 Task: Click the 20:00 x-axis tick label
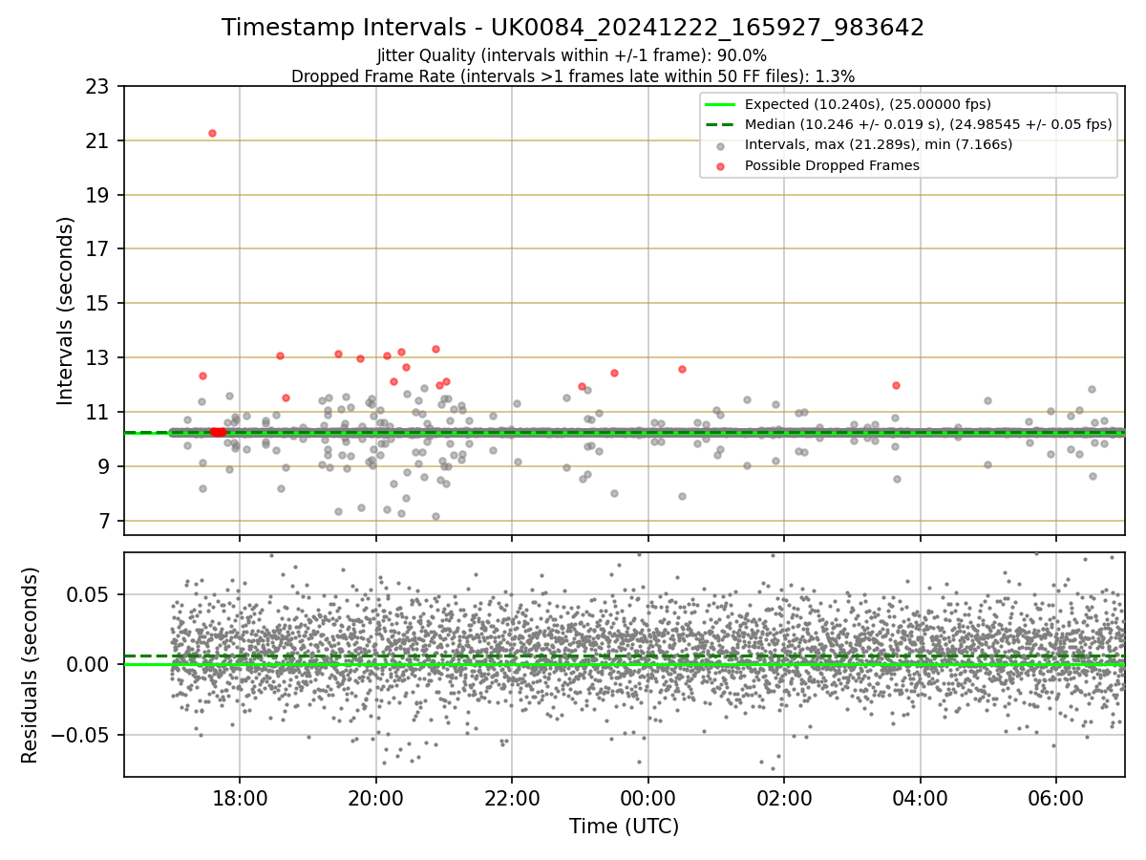tap(375, 797)
